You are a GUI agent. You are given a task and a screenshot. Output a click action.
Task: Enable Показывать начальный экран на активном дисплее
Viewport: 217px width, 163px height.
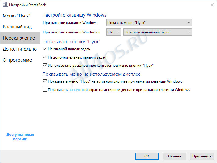(45, 90)
